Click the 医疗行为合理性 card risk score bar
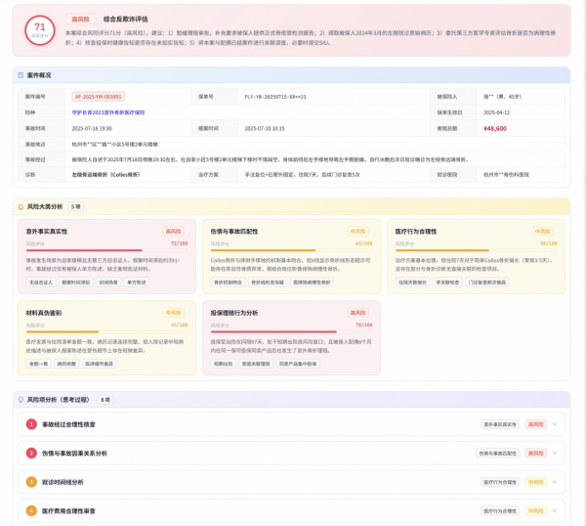The image size is (586, 526). click(477, 250)
